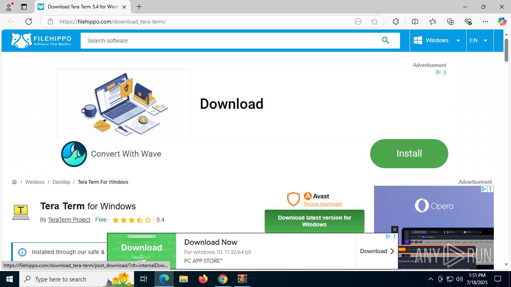
Task: Open the TeraTerm Project link
Action: point(69,220)
